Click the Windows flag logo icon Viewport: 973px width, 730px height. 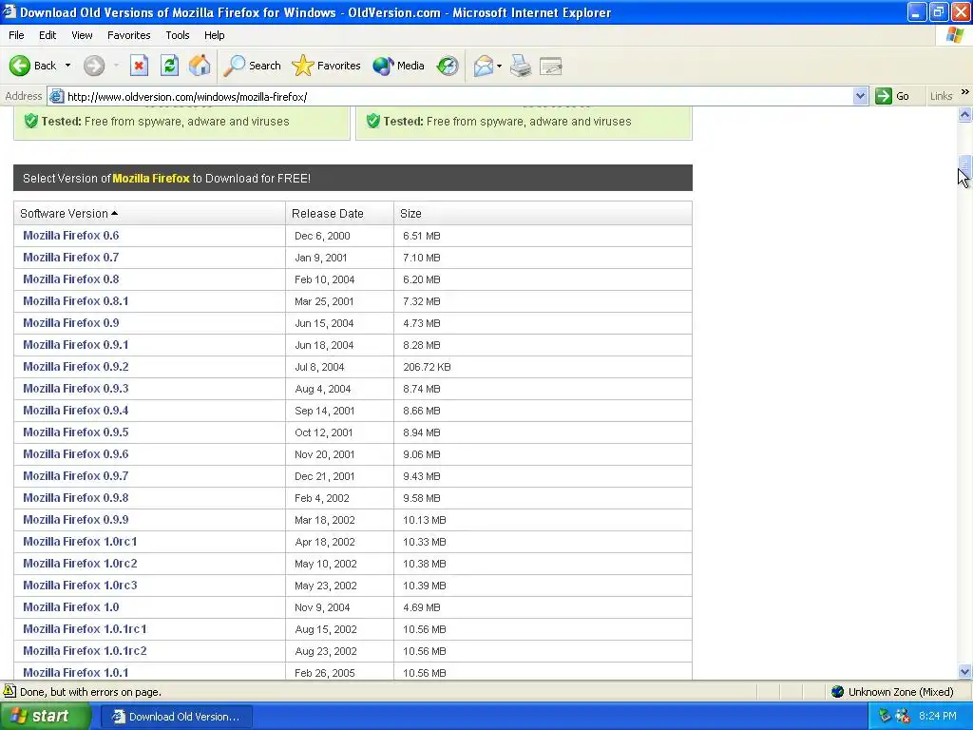click(x=955, y=35)
